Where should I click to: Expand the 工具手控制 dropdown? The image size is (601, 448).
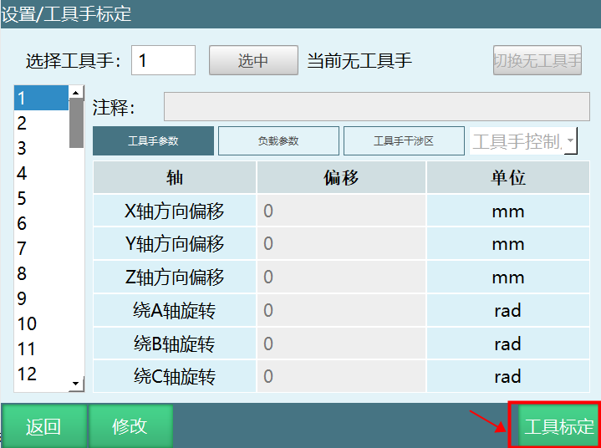tap(570, 142)
